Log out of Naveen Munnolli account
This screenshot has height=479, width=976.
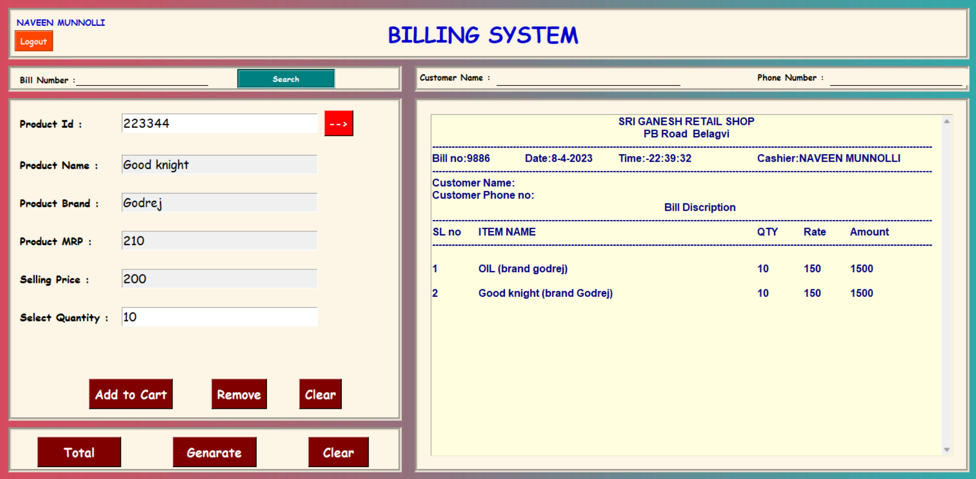tap(34, 41)
